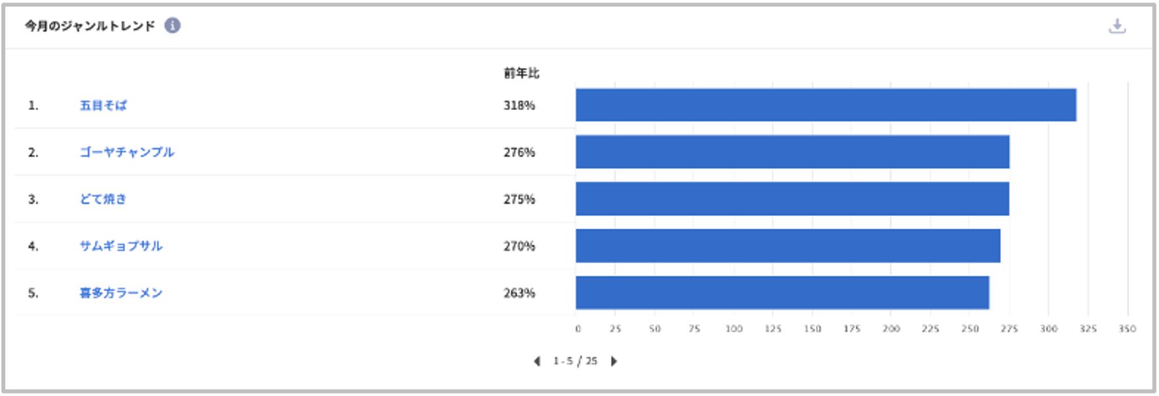Click the 前年比 column header
The width and height of the screenshot is (1159, 396).
pyautogui.click(x=521, y=73)
